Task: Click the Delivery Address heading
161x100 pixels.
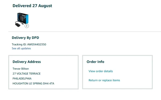Action: (27, 62)
